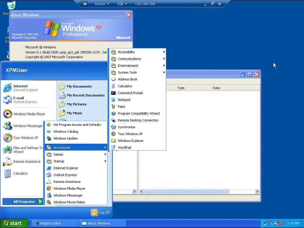Open My Music folder
Image resolution: width=304 pixels, height=228 pixels.
pyautogui.click(x=71, y=113)
